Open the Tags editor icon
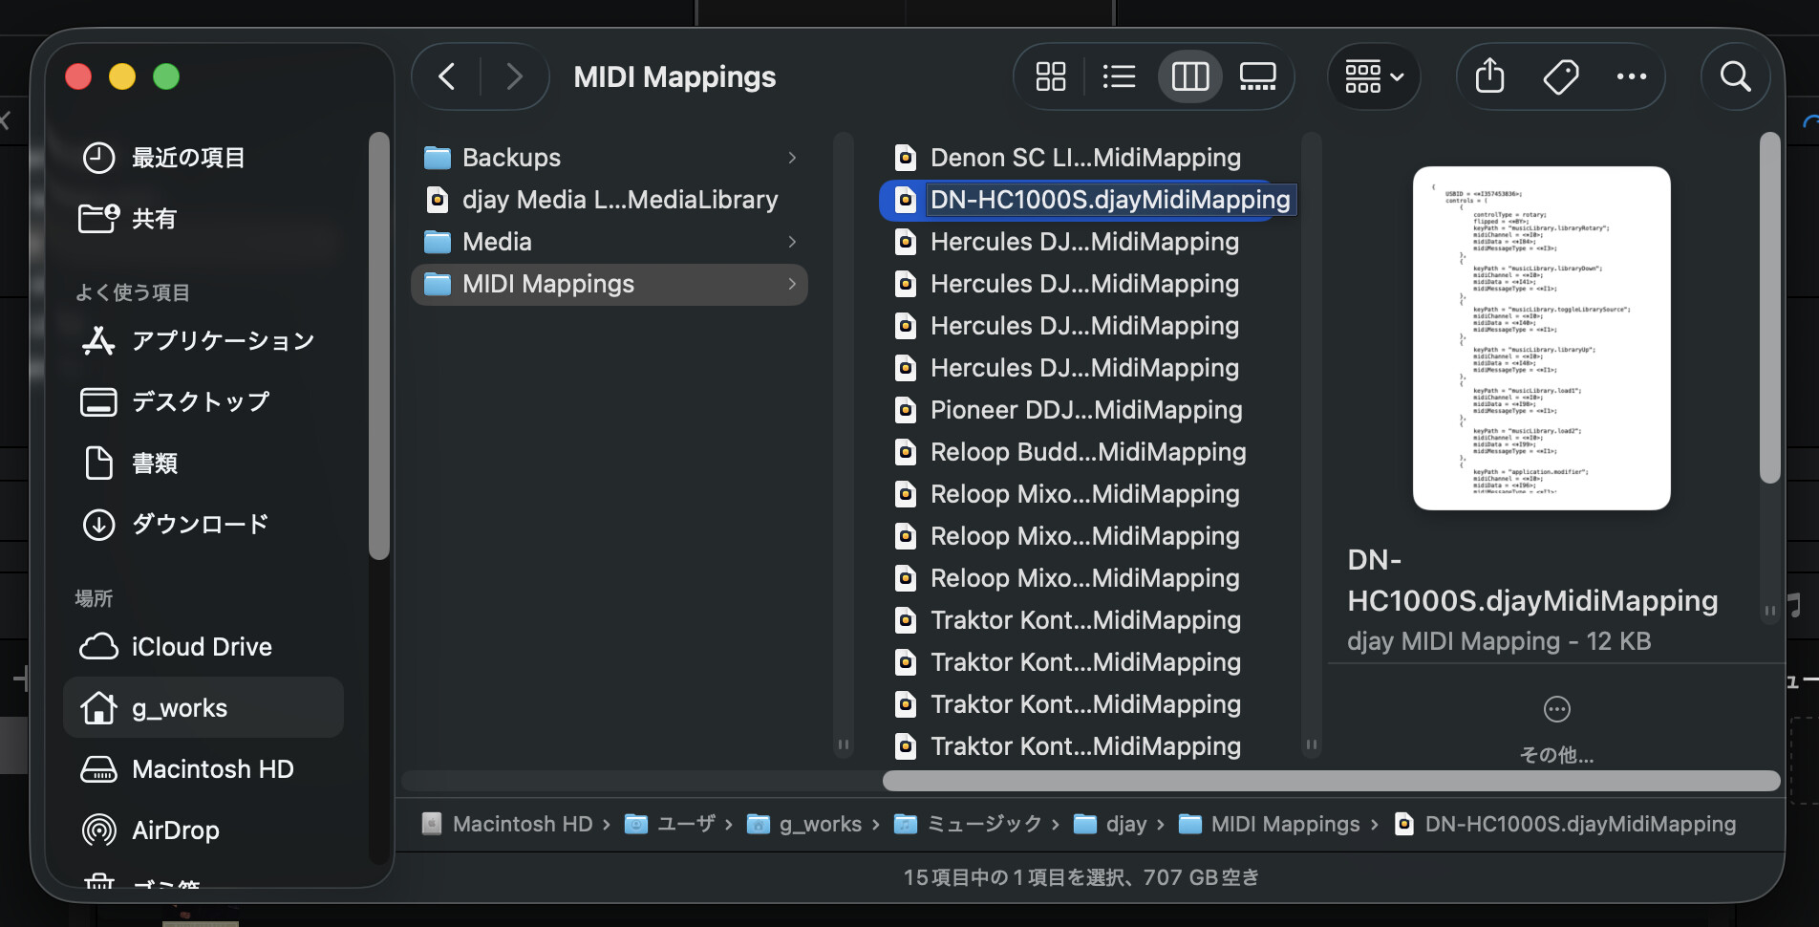Image resolution: width=1819 pixels, height=927 pixels. pos(1560,76)
